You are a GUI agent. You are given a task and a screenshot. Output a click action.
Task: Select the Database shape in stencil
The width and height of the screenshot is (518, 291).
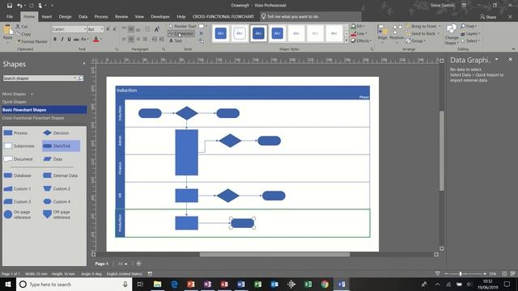click(x=17, y=175)
